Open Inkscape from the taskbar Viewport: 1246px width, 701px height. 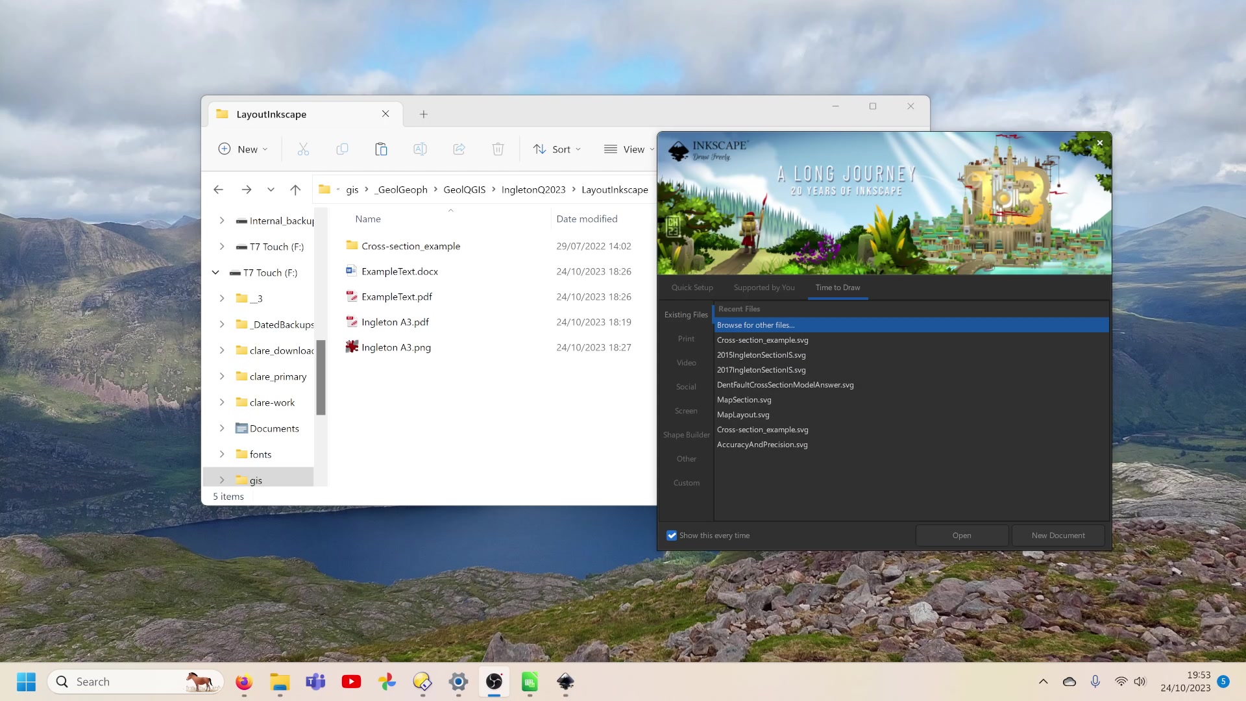565,682
